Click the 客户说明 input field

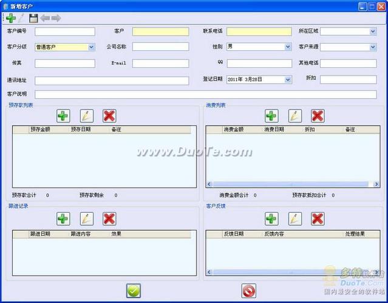point(206,95)
